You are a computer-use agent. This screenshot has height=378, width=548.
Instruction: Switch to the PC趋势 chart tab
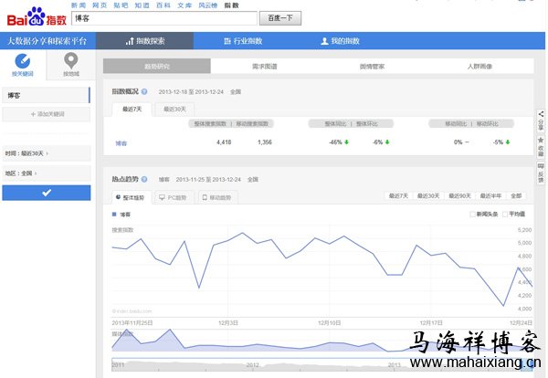[174, 198]
